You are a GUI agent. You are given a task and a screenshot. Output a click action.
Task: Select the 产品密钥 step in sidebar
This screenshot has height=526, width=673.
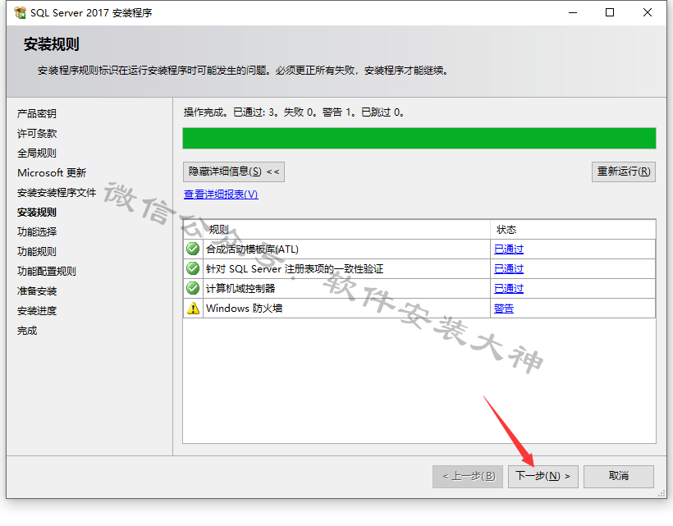point(37,114)
